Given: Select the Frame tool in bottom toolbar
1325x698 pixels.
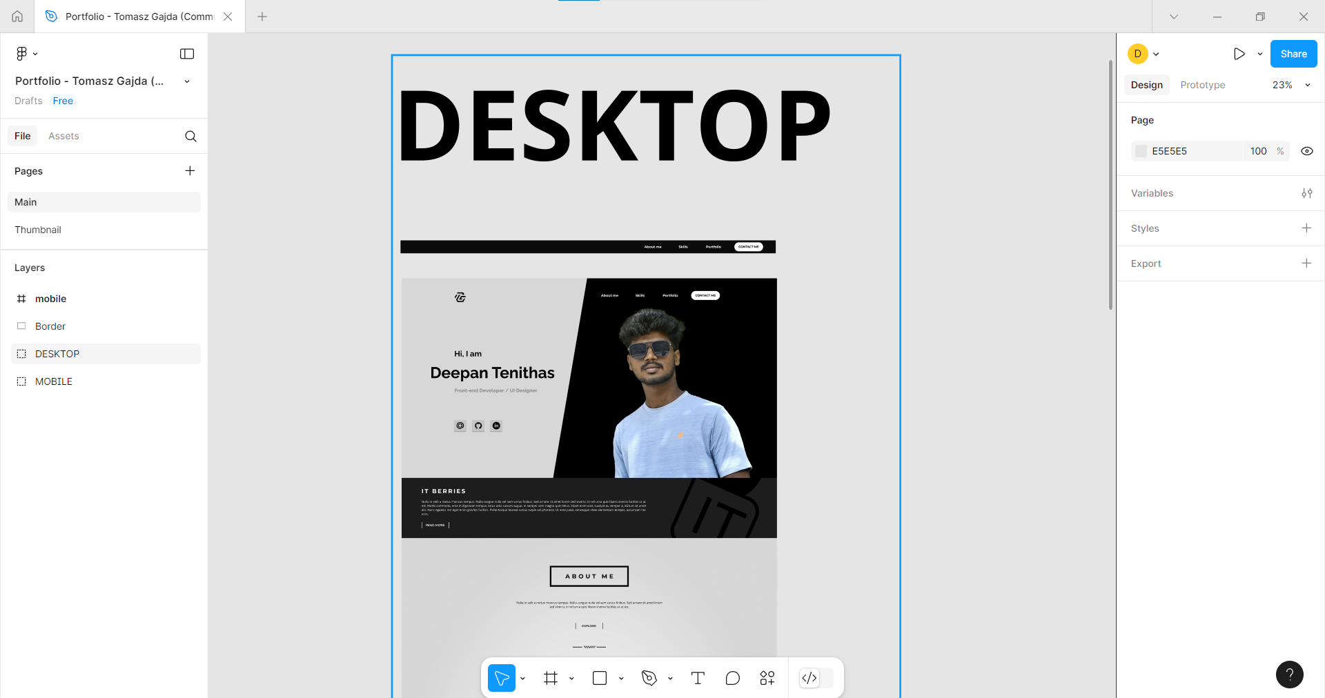Looking at the screenshot, I should (550, 678).
